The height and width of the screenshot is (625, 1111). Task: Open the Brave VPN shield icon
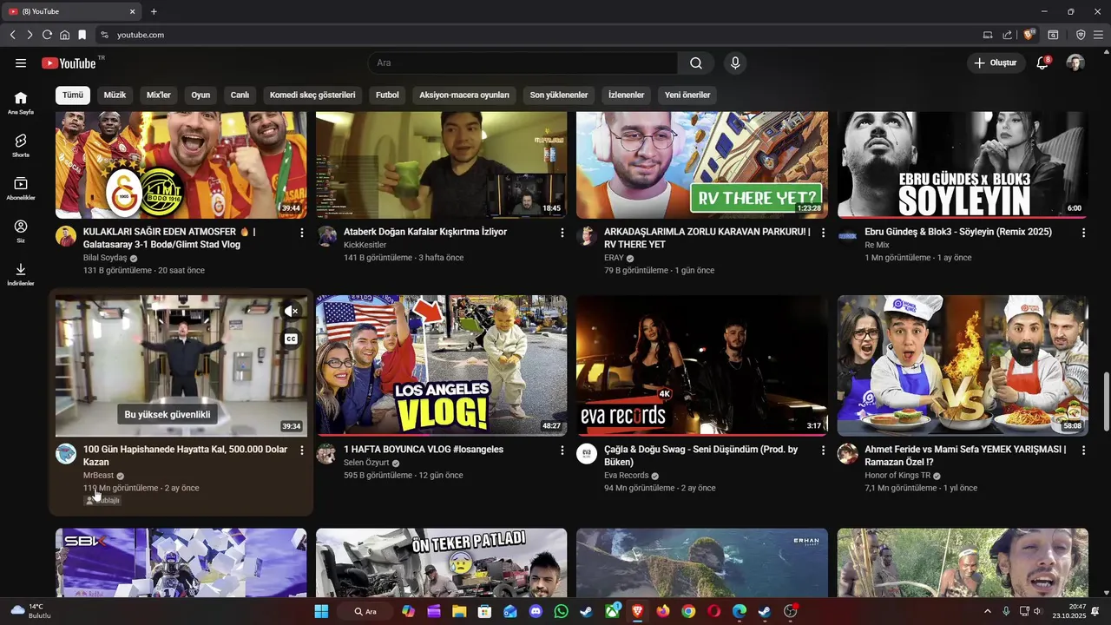pos(1081,35)
